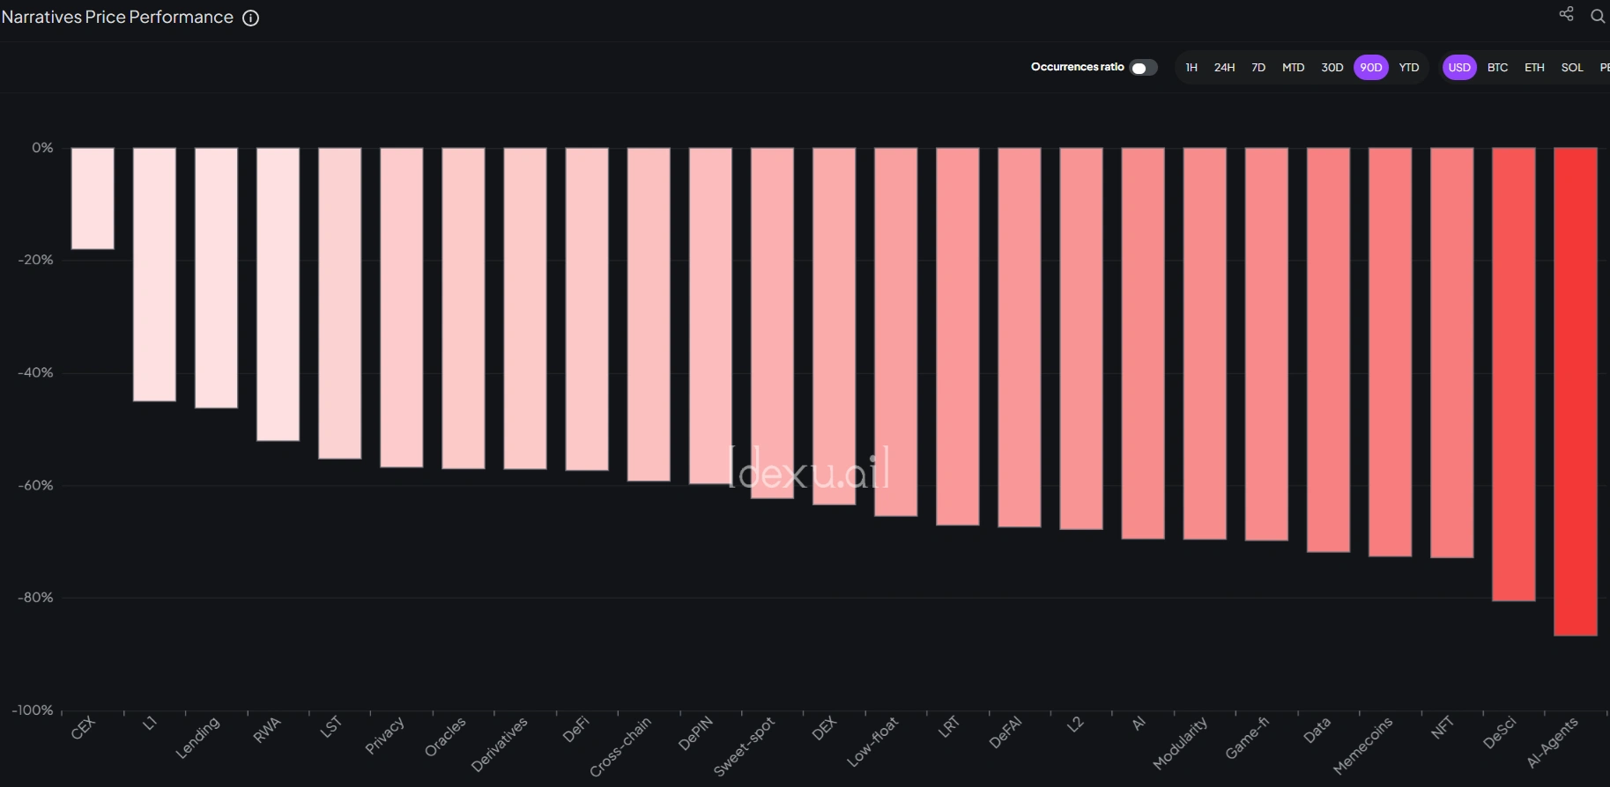Click the Memecoins bar in the chart
The width and height of the screenshot is (1610, 787).
[1390, 352]
